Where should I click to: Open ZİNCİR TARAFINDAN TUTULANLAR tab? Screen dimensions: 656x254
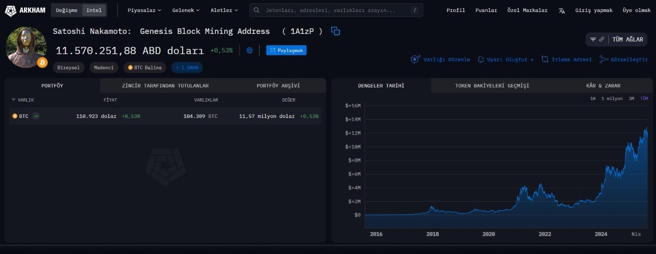(x=165, y=86)
